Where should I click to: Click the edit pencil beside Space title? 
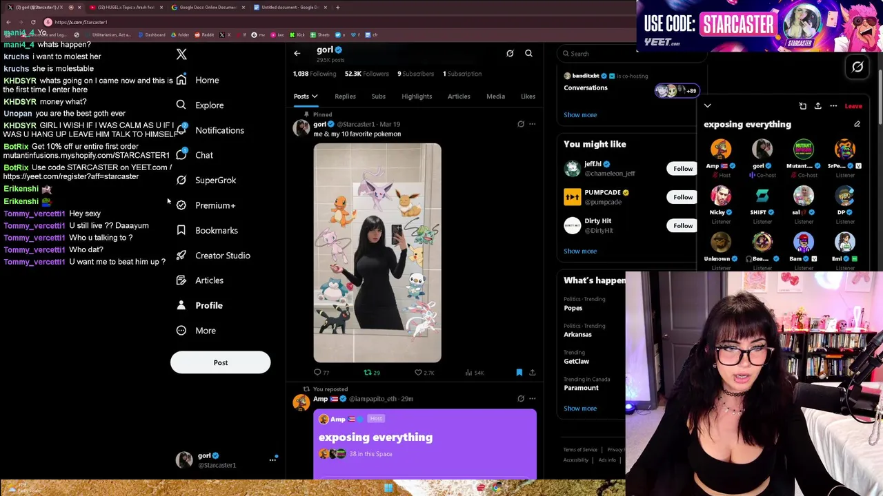[x=857, y=125]
